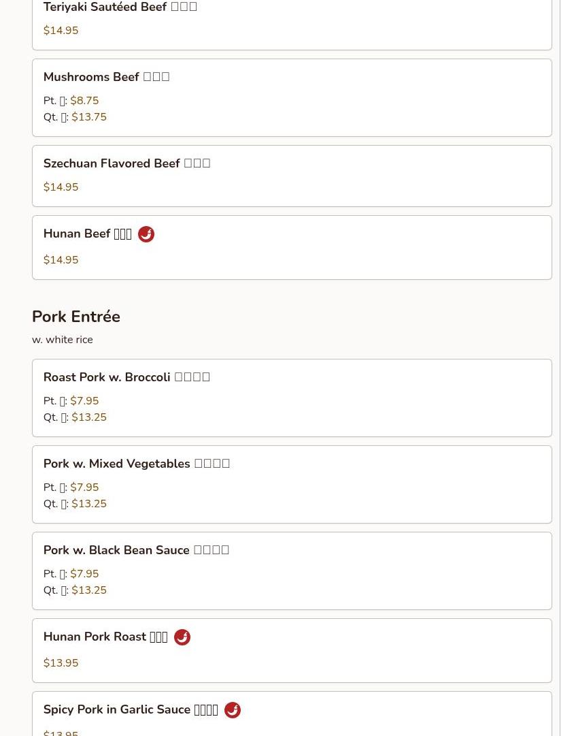The width and height of the screenshot is (574, 736).
Task: Open Pork w. Black Bean Sauce item
Action: [x=136, y=550]
